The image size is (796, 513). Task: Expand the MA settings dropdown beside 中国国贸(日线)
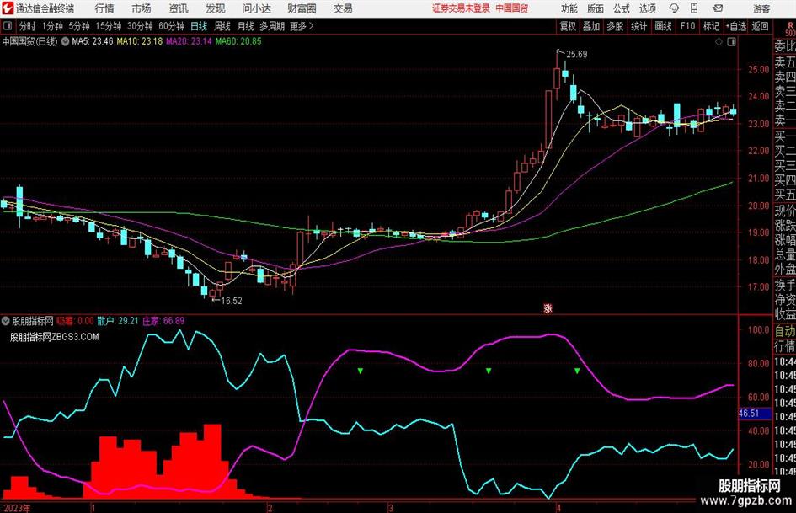pos(65,41)
